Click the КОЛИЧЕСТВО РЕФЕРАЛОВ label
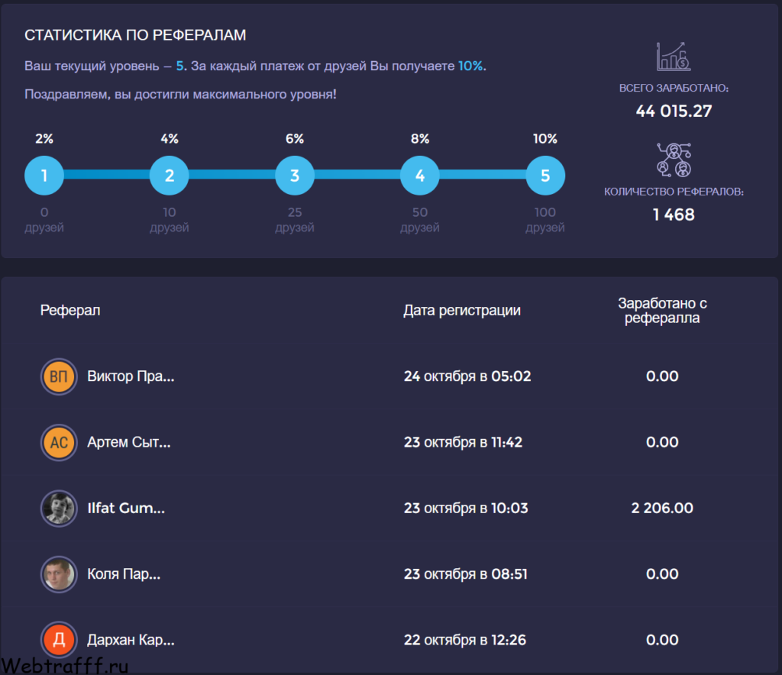782x675 pixels. [674, 192]
